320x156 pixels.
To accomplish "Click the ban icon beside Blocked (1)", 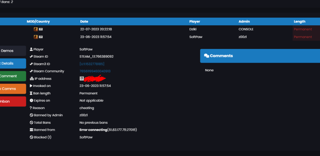I will point(31,137).
